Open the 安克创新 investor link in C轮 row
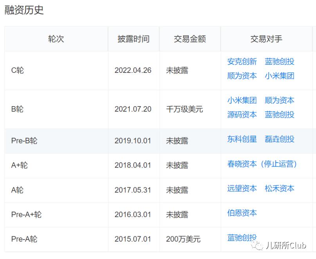The width and height of the screenshot is (316, 259). 242,62
